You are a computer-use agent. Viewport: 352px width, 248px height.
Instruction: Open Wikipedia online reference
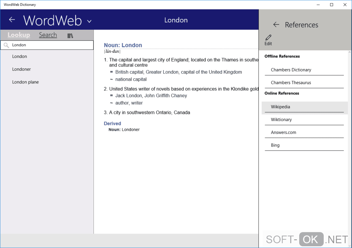[280, 107]
